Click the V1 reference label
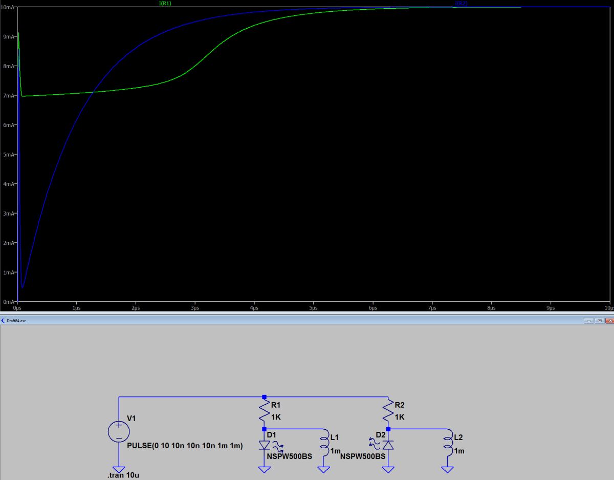Viewport: 614px width, 480px height. [x=131, y=419]
